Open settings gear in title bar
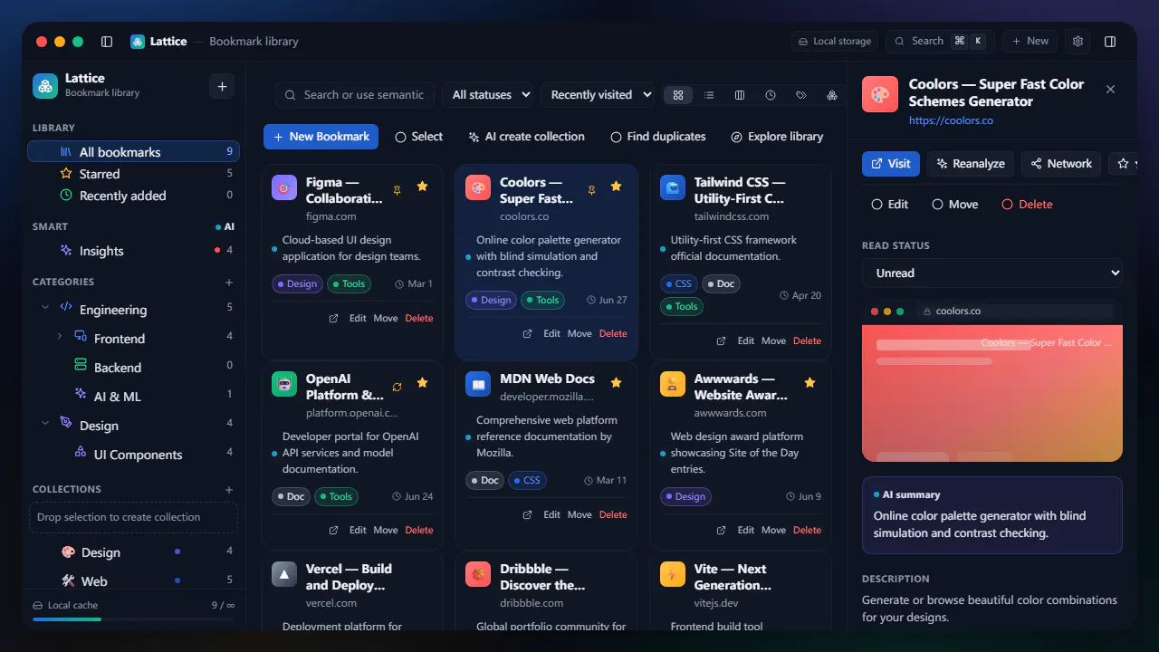This screenshot has width=1159, height=652. point(1078,42)
